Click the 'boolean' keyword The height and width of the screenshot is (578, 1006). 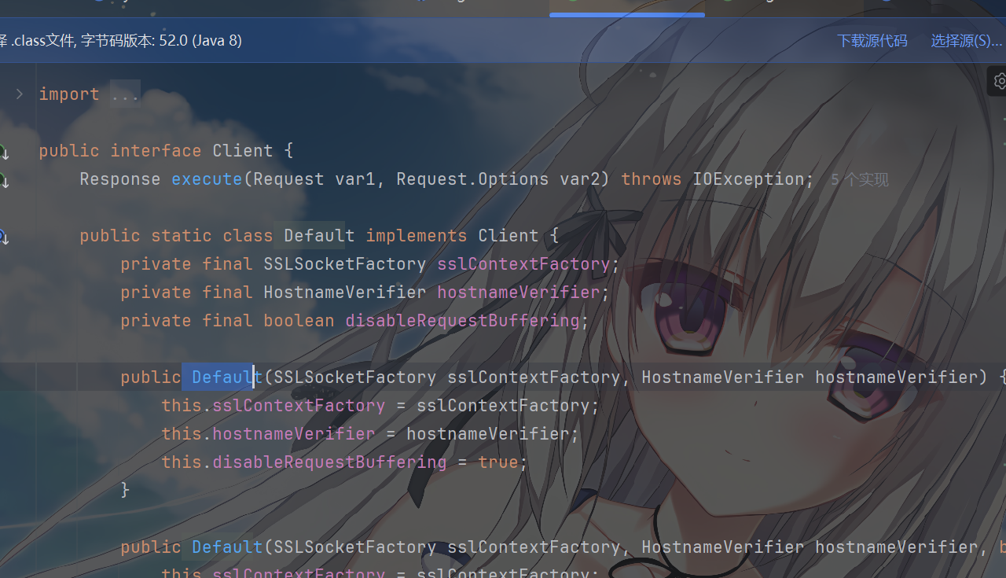tap(299, 321)
